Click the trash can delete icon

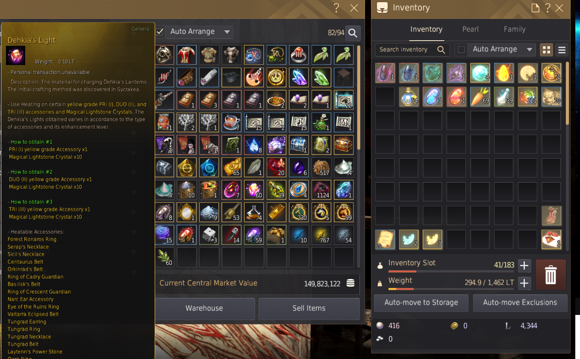point(551,274)
